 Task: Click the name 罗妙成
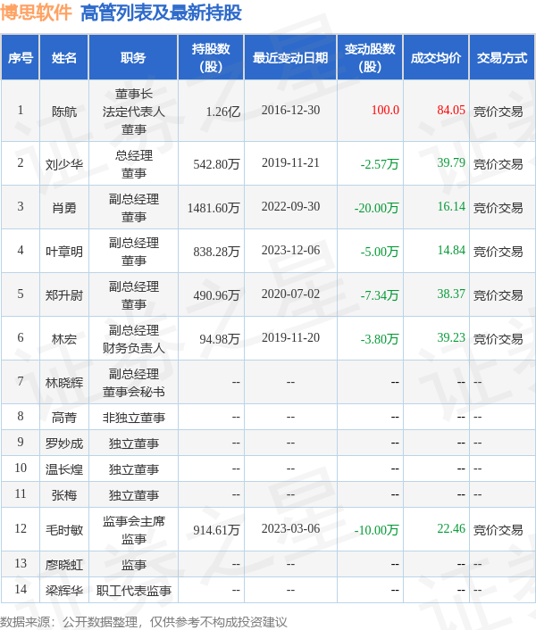64,443
